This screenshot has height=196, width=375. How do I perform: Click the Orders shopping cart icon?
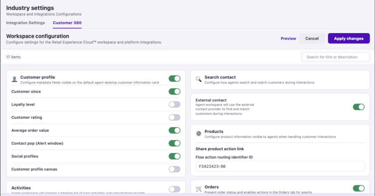pos(198,189)
